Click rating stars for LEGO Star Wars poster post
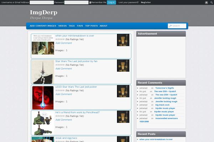 (x=60, y=91)
